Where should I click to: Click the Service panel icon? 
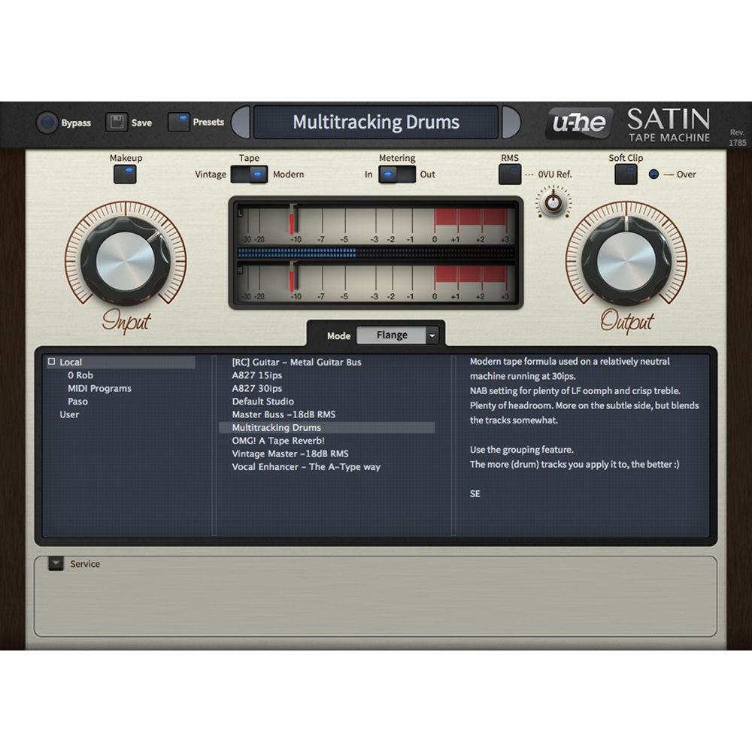click(56, 563)
